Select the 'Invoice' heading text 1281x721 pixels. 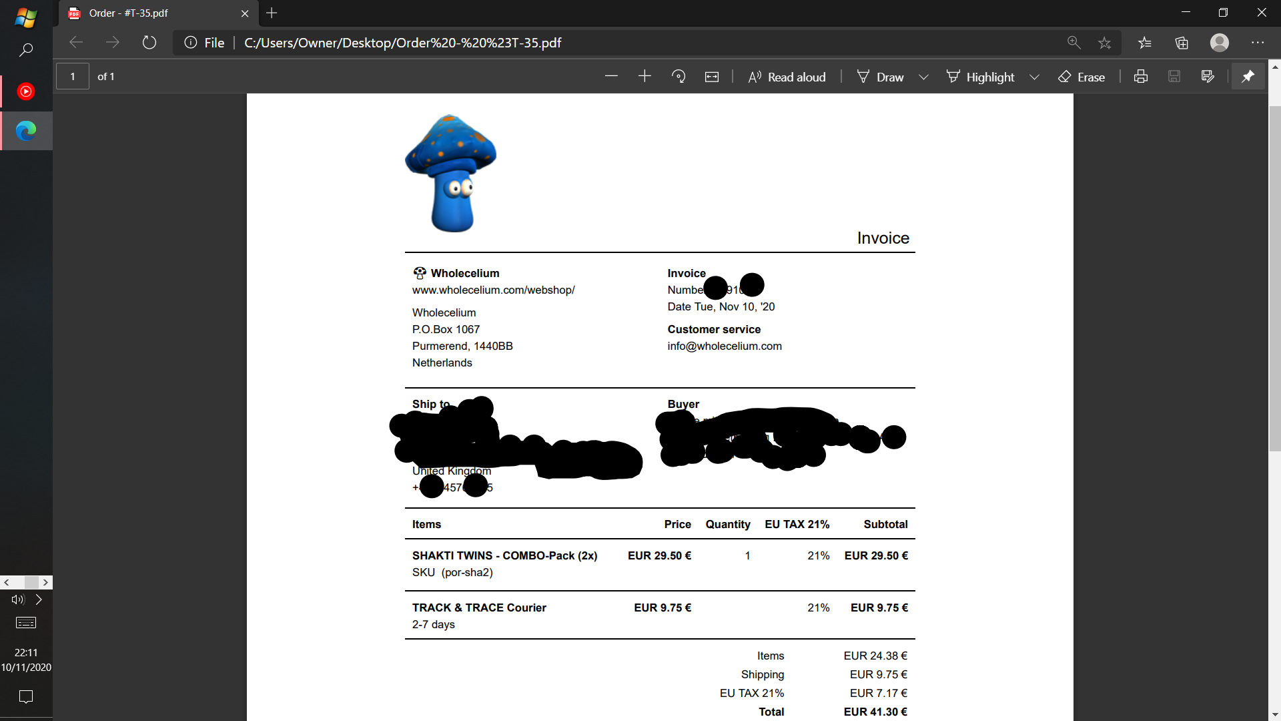(x=883, y=238)
